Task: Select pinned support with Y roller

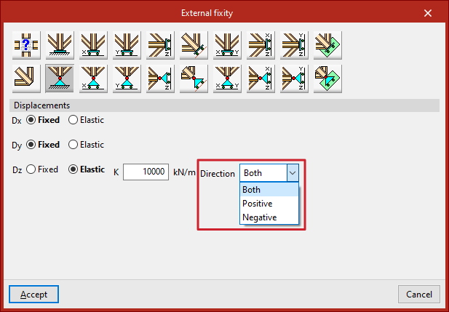Action: 127,79
